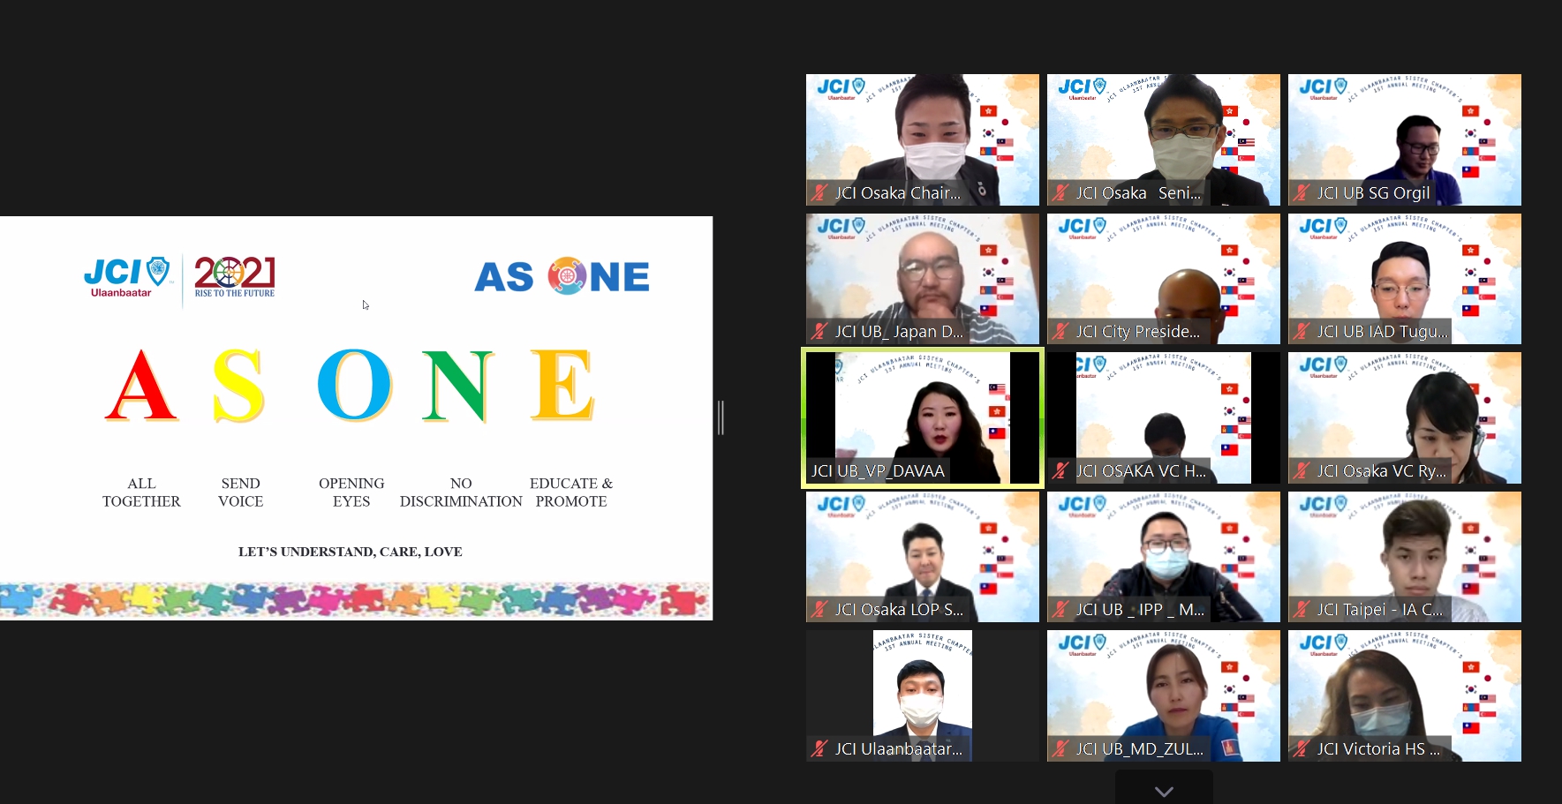This screenshot has width=1562, height=804.
Task: Click muted mic icon beside JCI UB_Japan D label
Action: (820, 332)
